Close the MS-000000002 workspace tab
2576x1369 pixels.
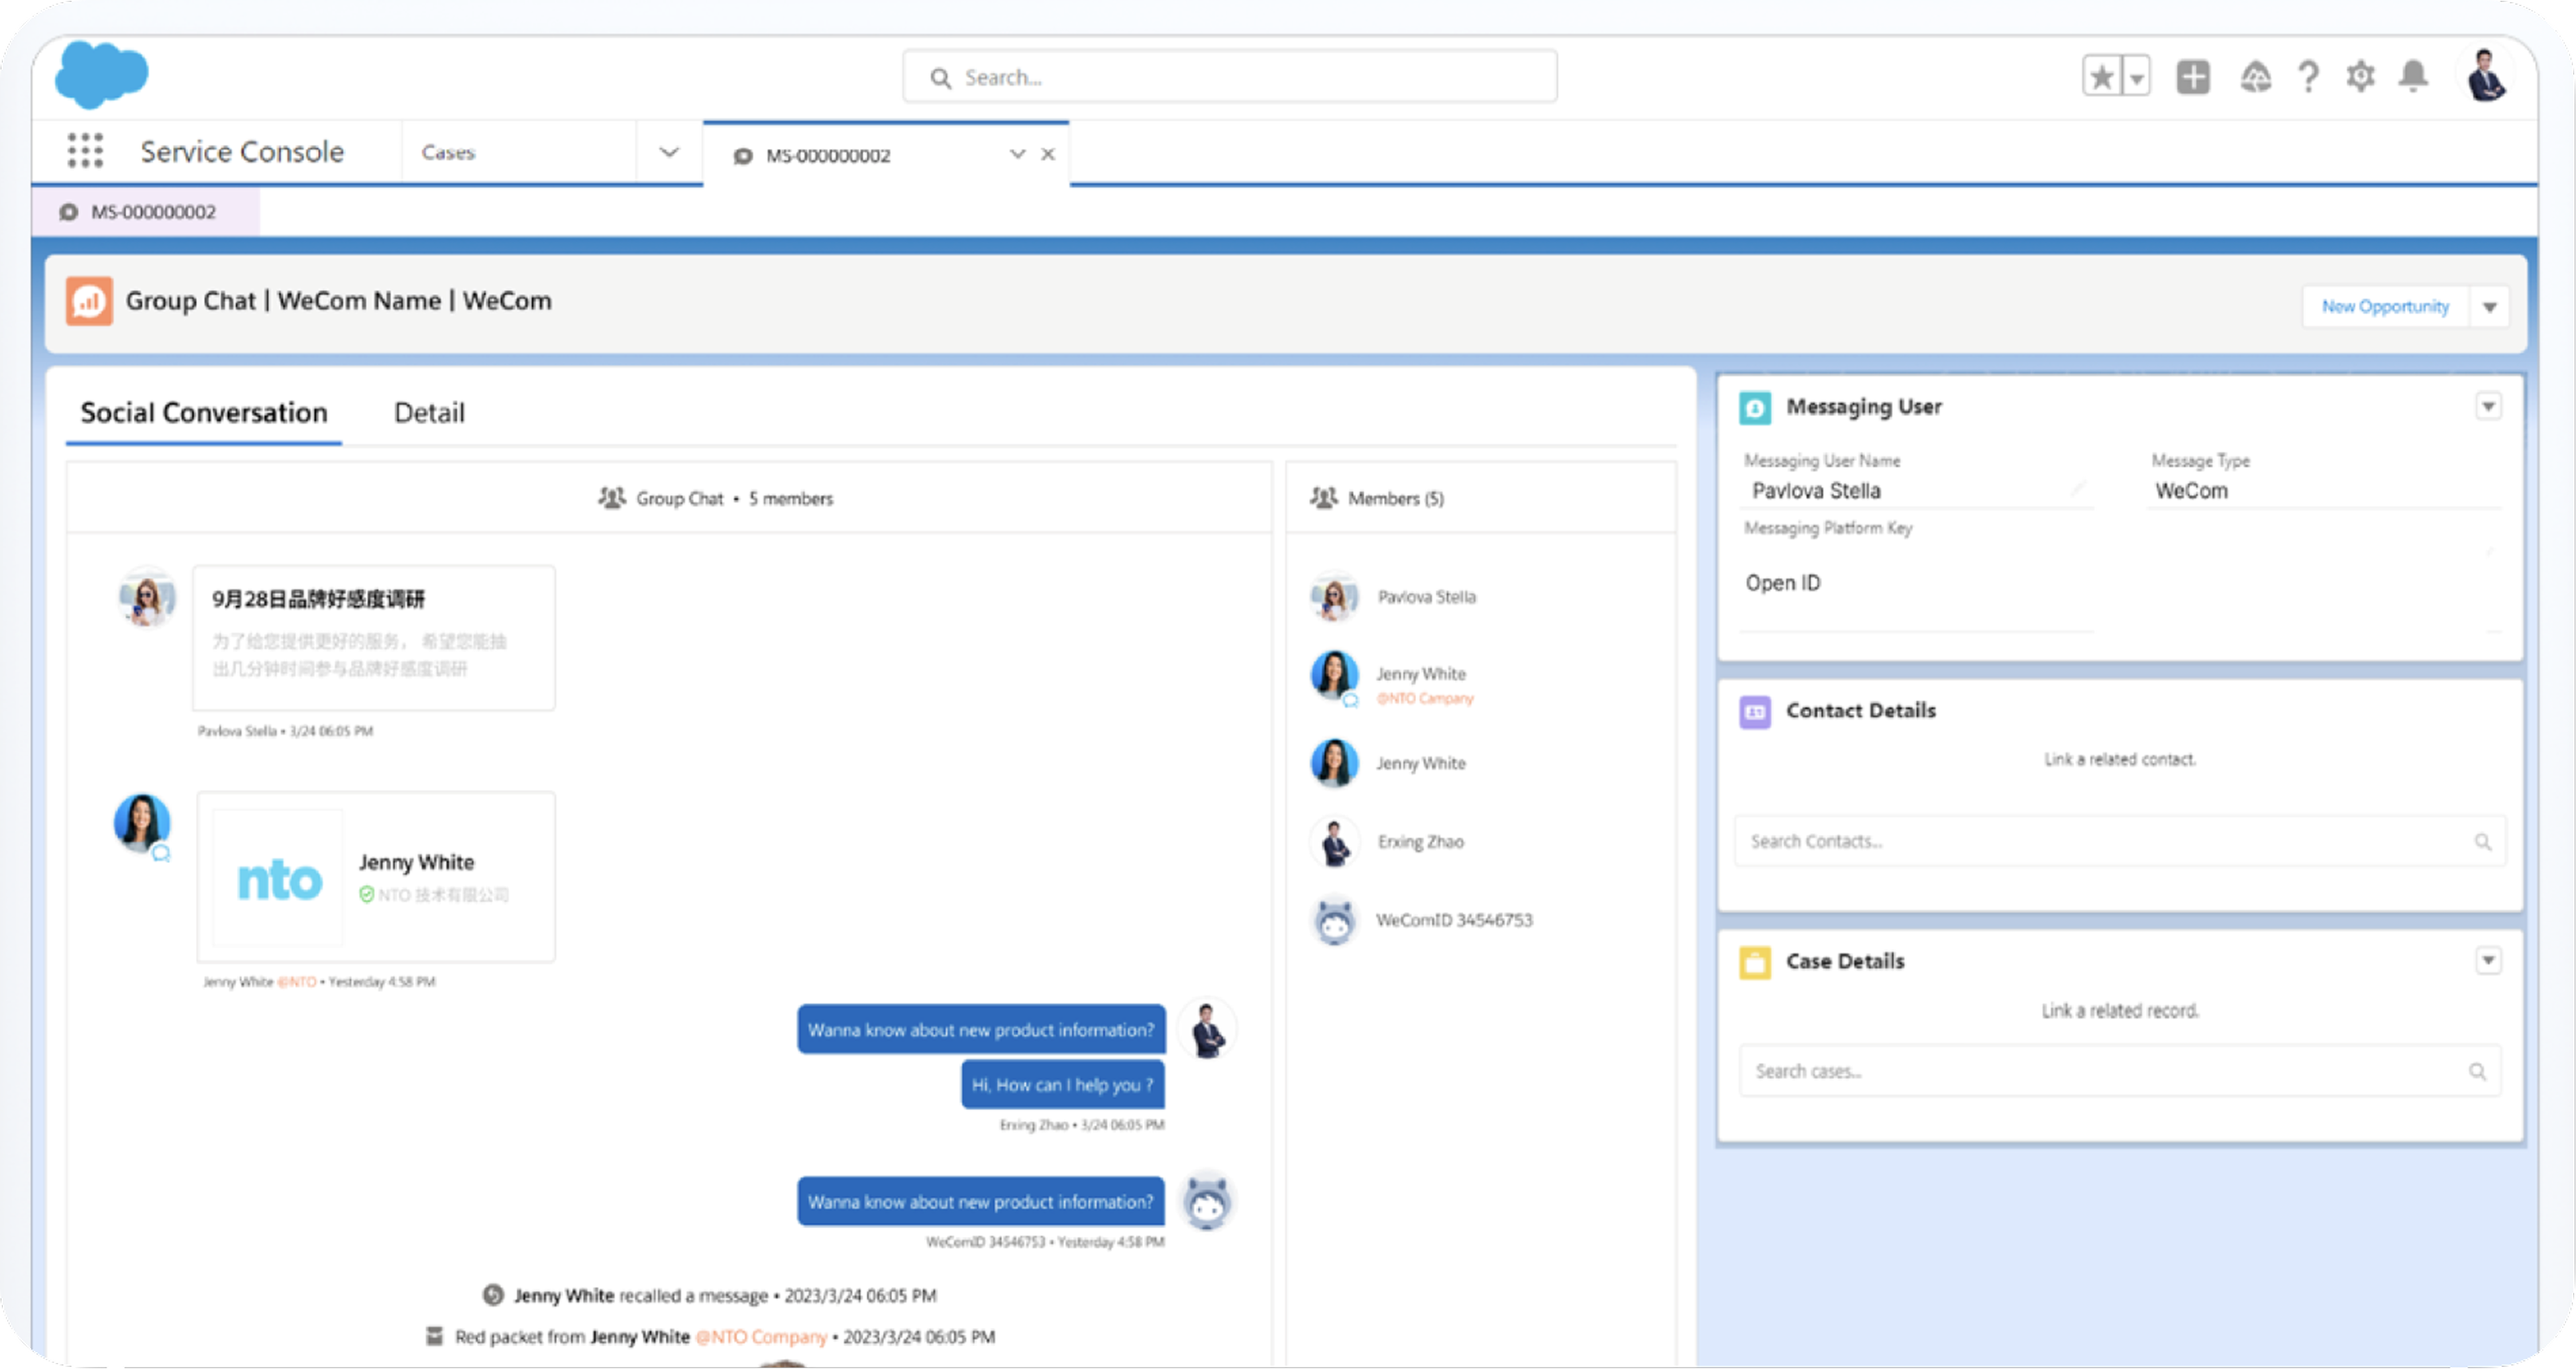[x=1047, y=154]
